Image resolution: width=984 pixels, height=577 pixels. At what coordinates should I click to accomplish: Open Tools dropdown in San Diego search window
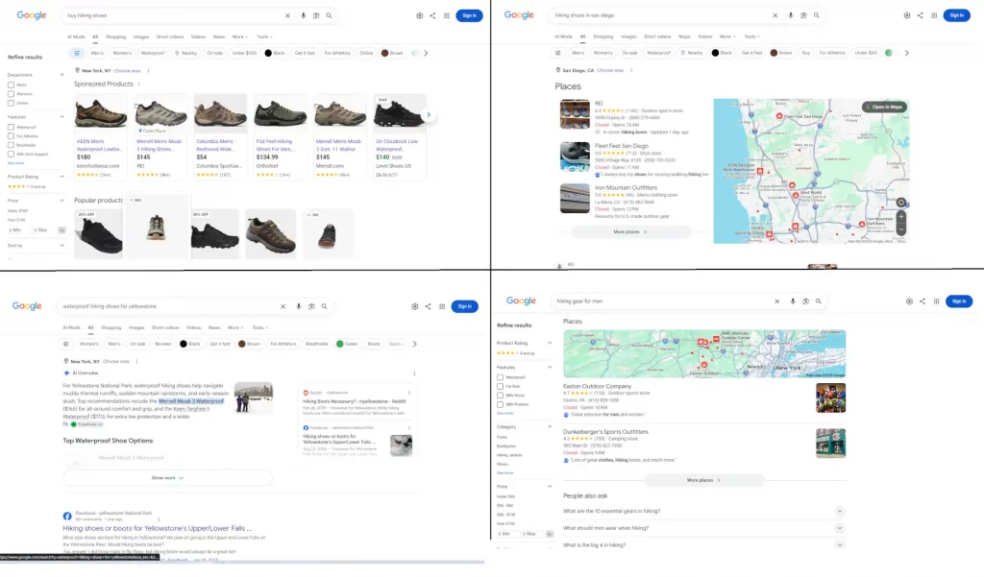[751, 37]
